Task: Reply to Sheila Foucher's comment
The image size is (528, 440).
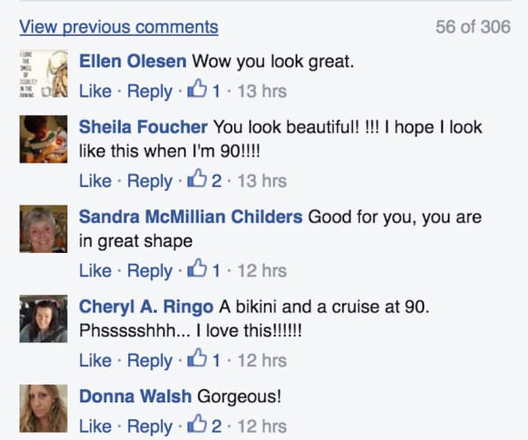Action: [x=150, y=181]
